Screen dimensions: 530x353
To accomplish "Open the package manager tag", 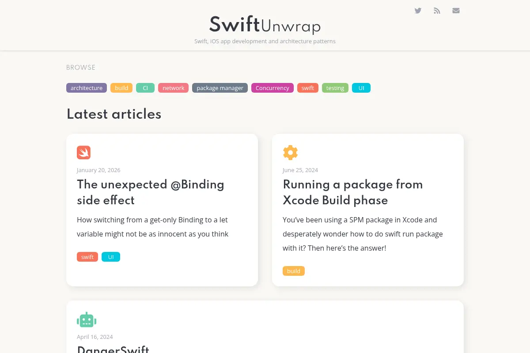I will click(x=220, y=88).
